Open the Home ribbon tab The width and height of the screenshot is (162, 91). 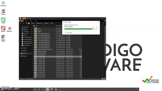(x=26, y=21)
